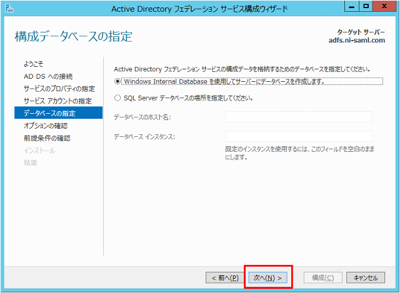Image resolution: width=400 pixels, height=293 pixels.
Task: Click the キャンセル button
Action: [x=366, y=277]
